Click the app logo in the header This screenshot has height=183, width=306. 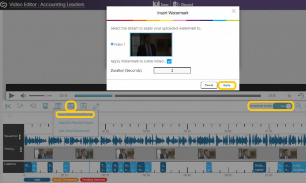pyautogui.click(x=3, y=5)
